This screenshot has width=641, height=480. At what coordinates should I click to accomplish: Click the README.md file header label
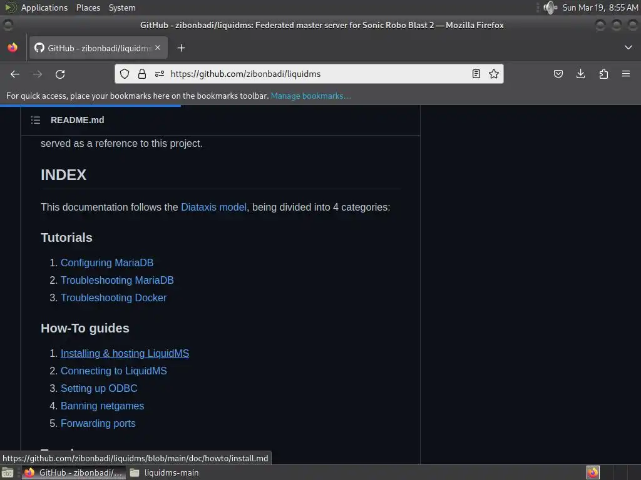77,120
